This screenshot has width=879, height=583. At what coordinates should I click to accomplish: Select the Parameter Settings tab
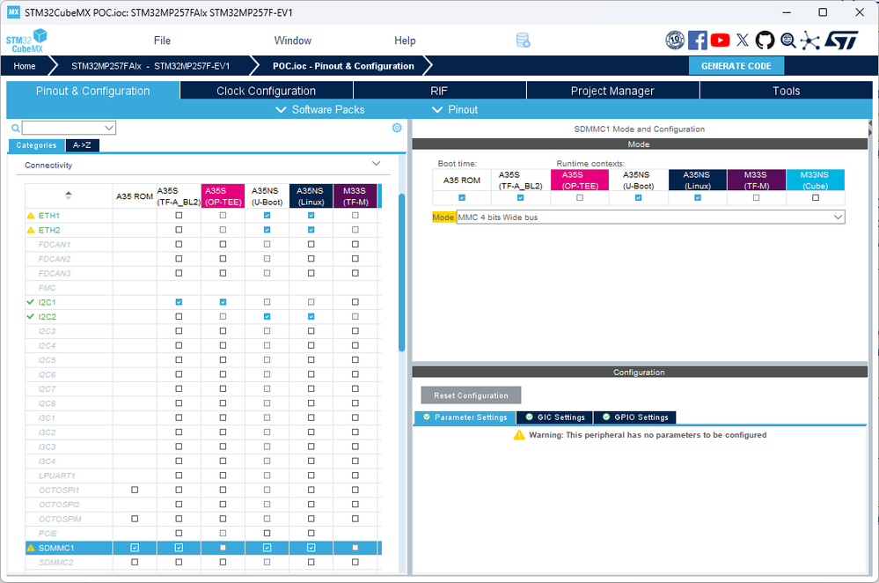pyautogui.click(x=465, y=417)
